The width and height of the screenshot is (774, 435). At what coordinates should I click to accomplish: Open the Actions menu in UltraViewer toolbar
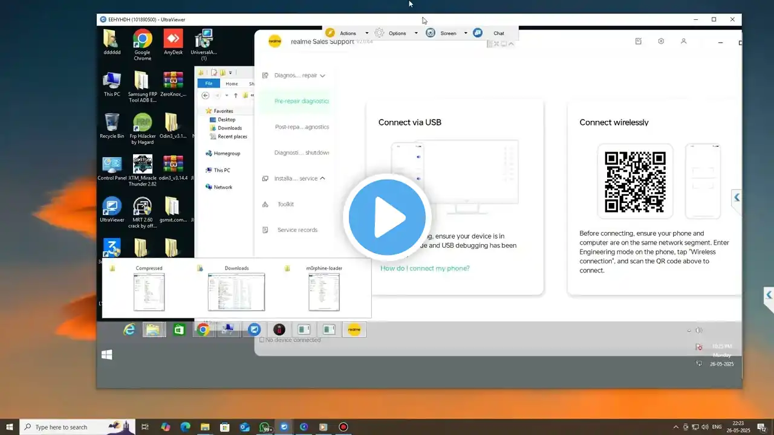[x=347, y=33]
